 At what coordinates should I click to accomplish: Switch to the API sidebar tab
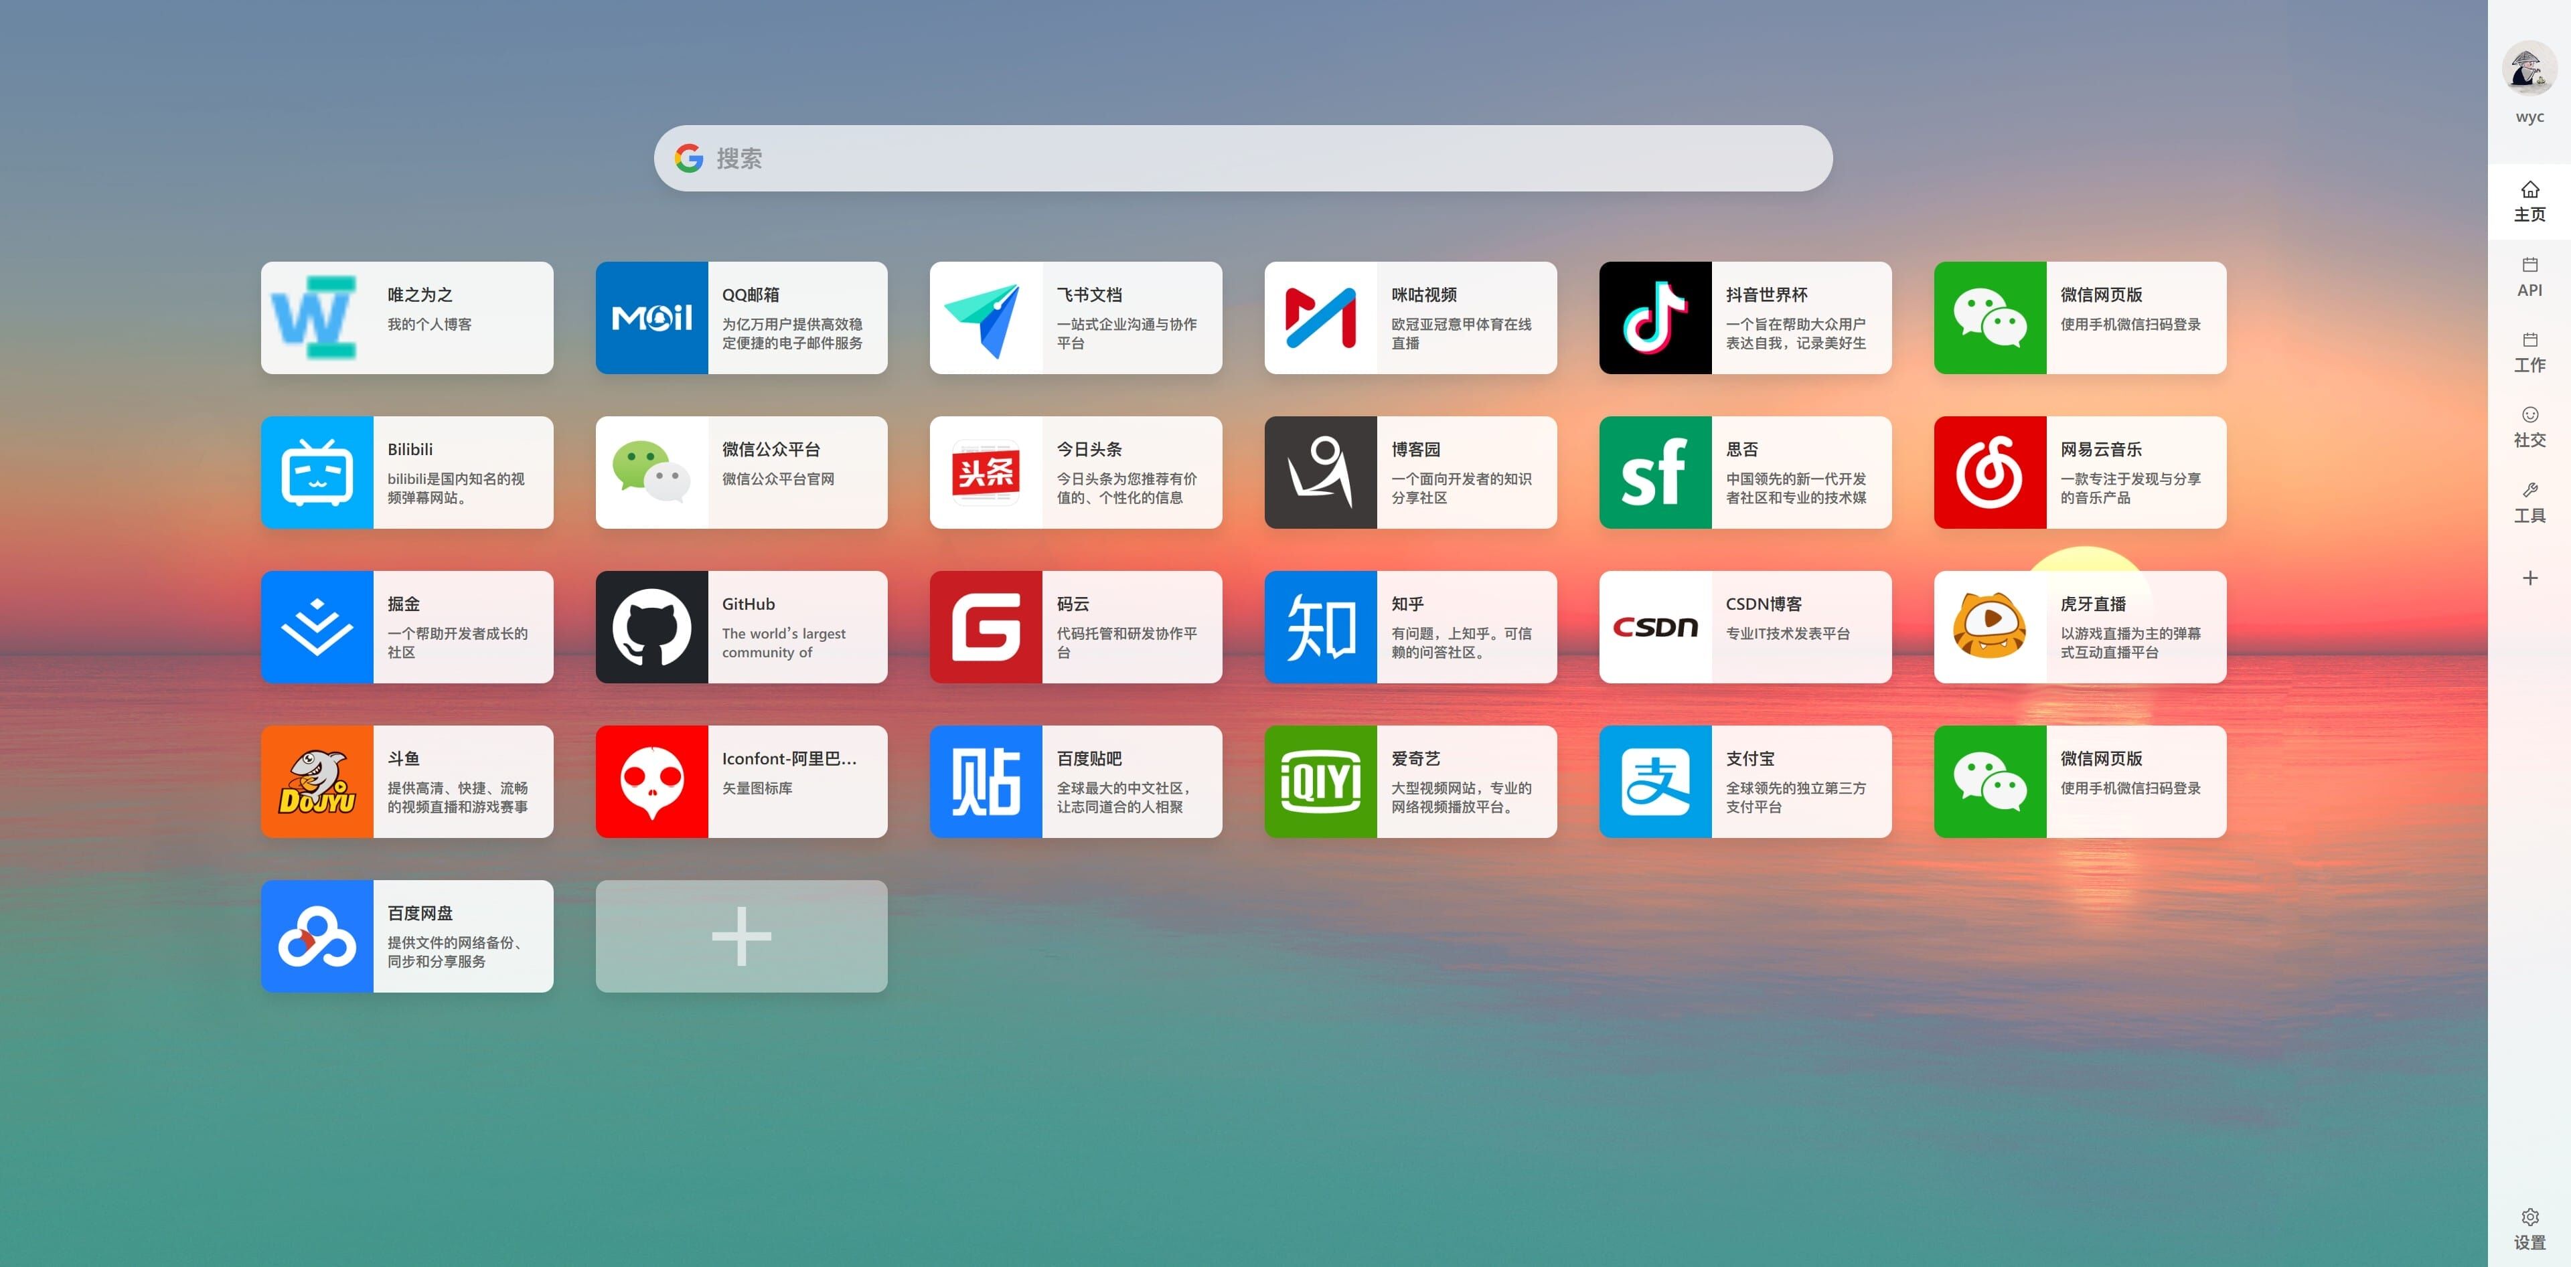pos(2528,276)
